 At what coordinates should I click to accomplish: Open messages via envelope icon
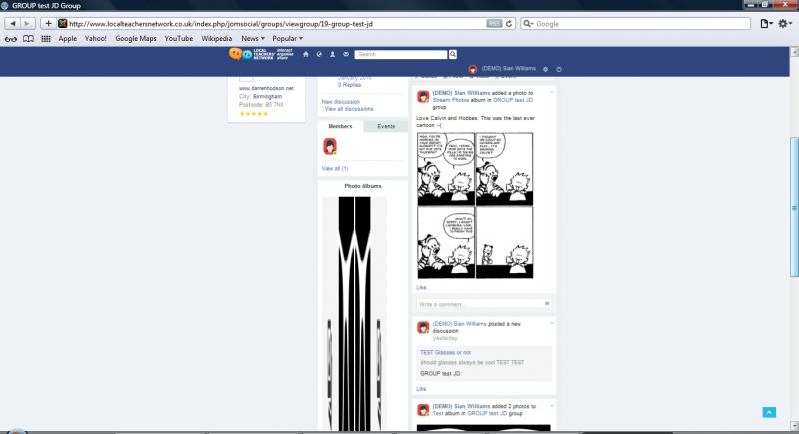click(346, 54)
